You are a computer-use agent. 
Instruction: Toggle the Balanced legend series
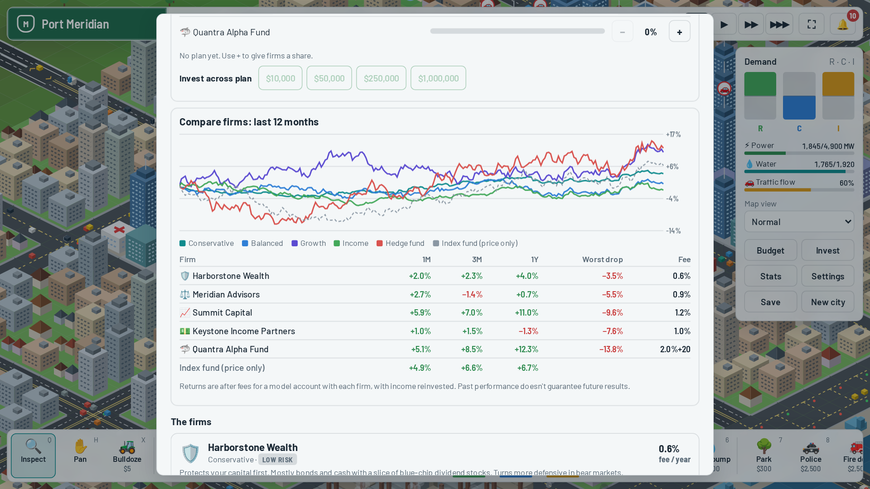262,244
